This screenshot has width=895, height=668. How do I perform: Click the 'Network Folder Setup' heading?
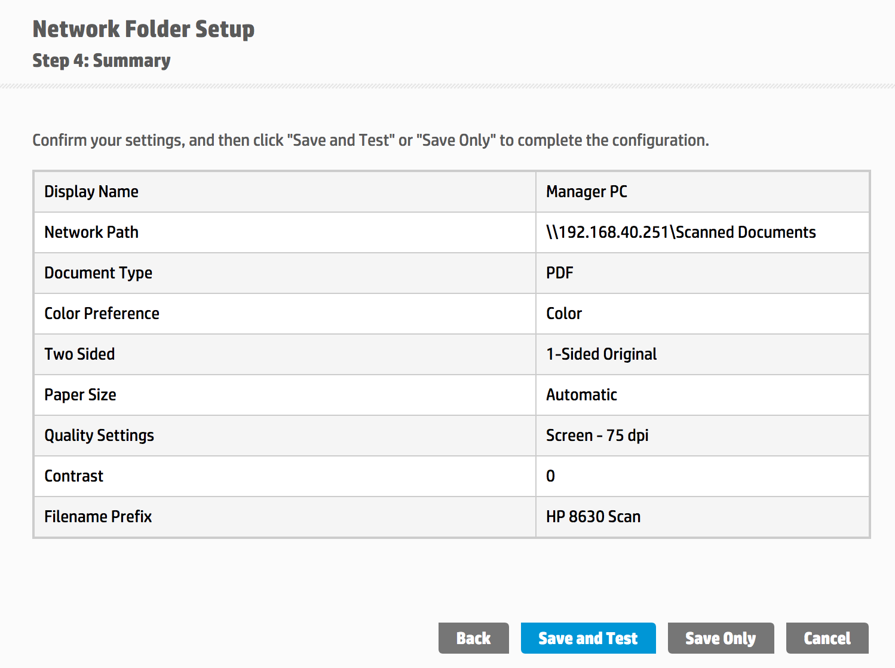(x=143, y=29)
